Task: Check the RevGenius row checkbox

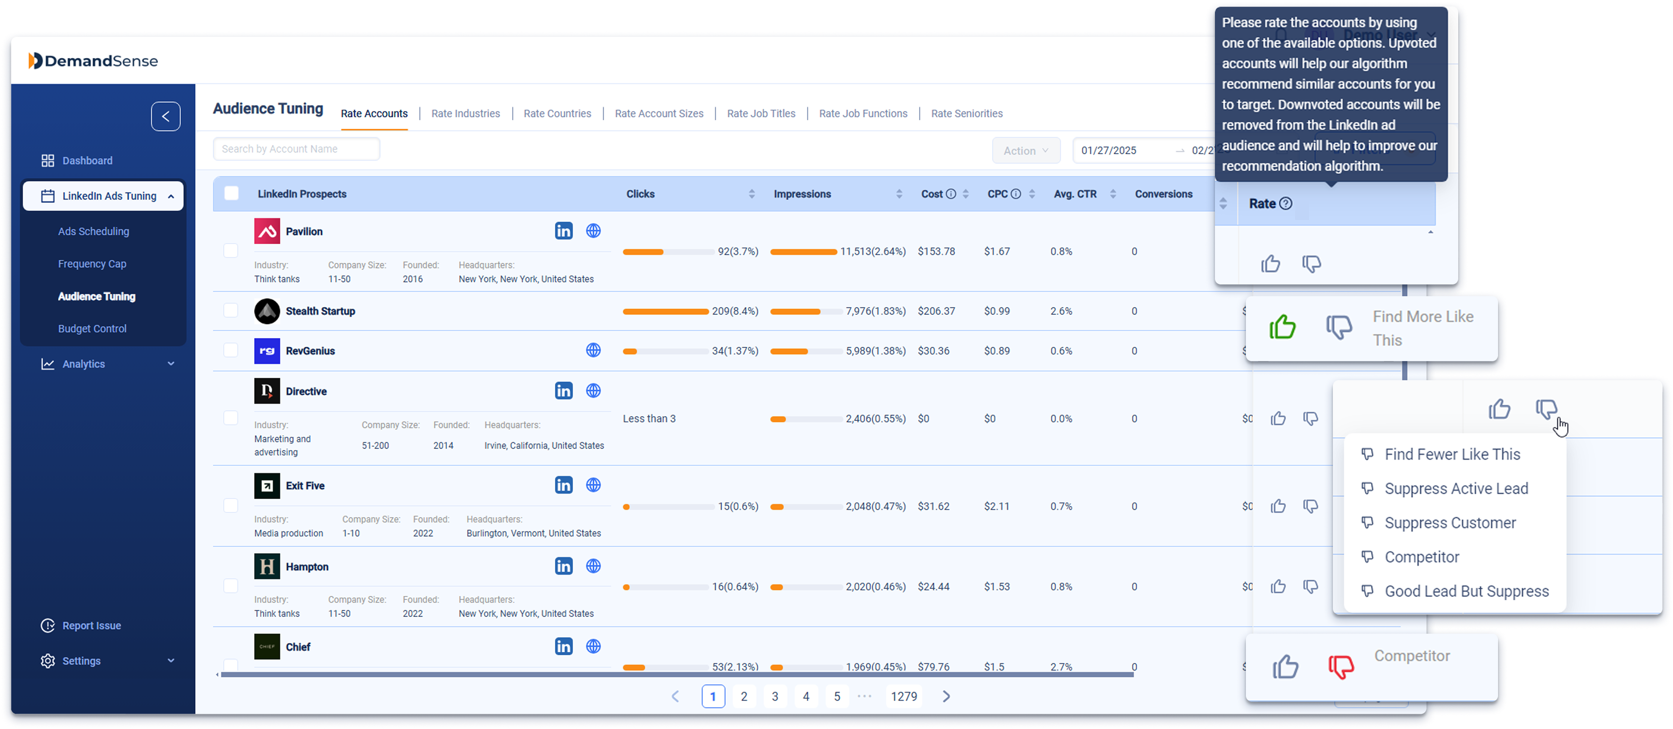Action: click(x=231, y=350)
